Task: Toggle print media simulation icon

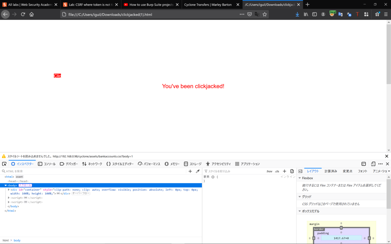Action: click(292, 171)
